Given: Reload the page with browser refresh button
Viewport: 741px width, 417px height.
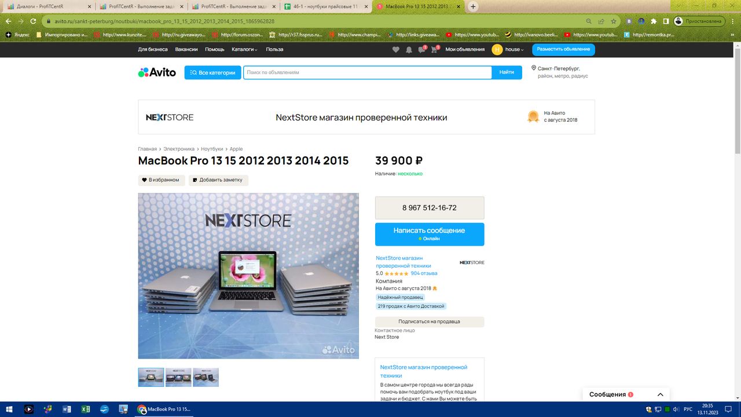Looking at the screenshot, I should (x=34, y=21).
